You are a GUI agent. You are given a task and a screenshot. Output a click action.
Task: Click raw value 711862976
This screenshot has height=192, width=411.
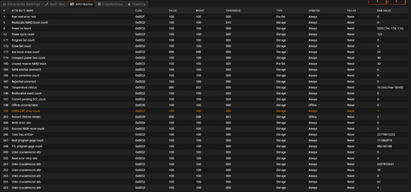pyautogui.click(x=385, y=140)
